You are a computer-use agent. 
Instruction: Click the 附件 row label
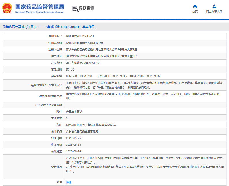[x=59, y=112]
